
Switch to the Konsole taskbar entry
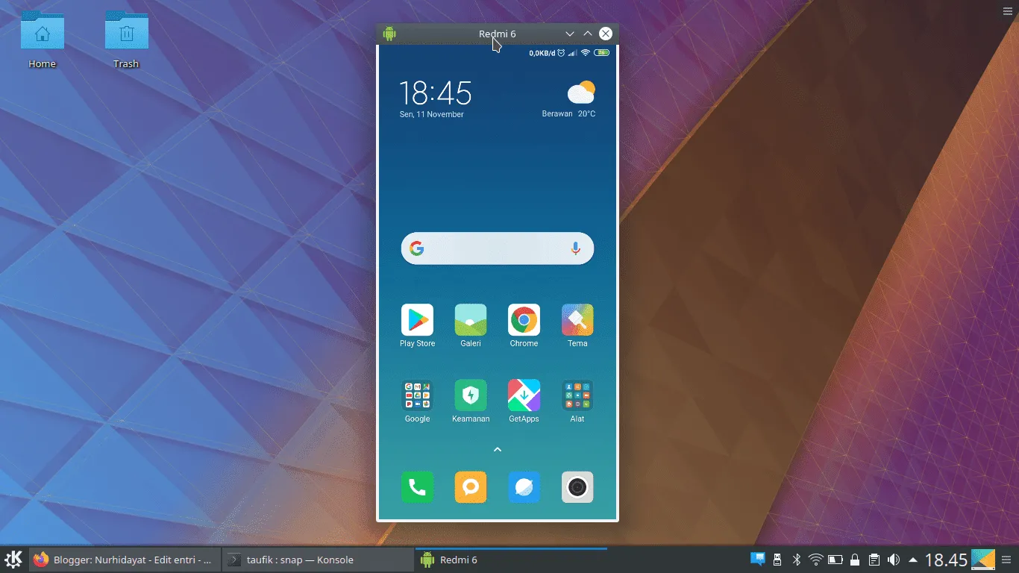click(x=318, y=560)
